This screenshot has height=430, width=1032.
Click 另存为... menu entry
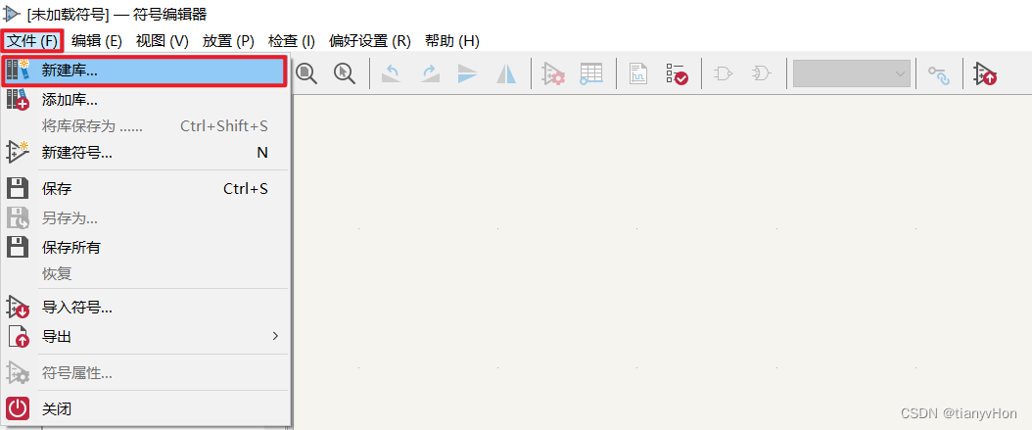(x=146, y=218)
